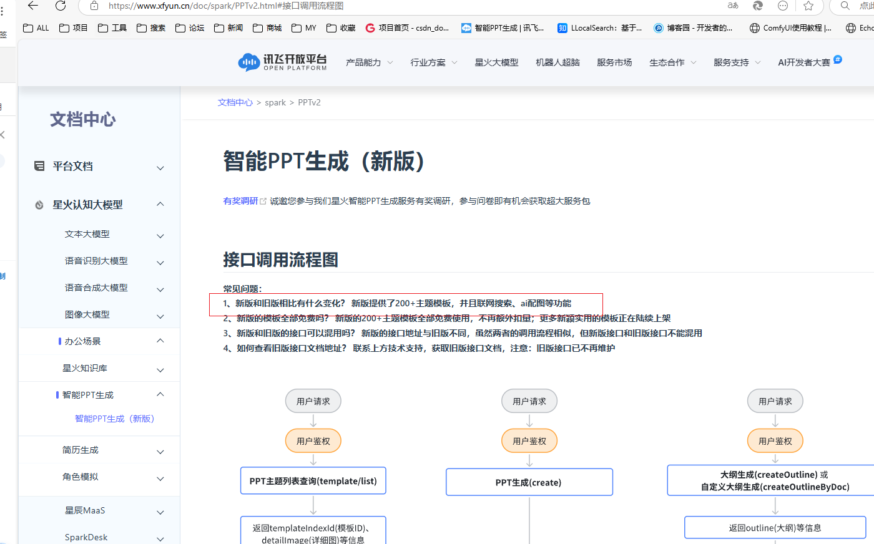Image resolution: width=874 pixels, height=544 pixels.
Task: Click the magnifier search icon at top right
Action: [845, 6]
